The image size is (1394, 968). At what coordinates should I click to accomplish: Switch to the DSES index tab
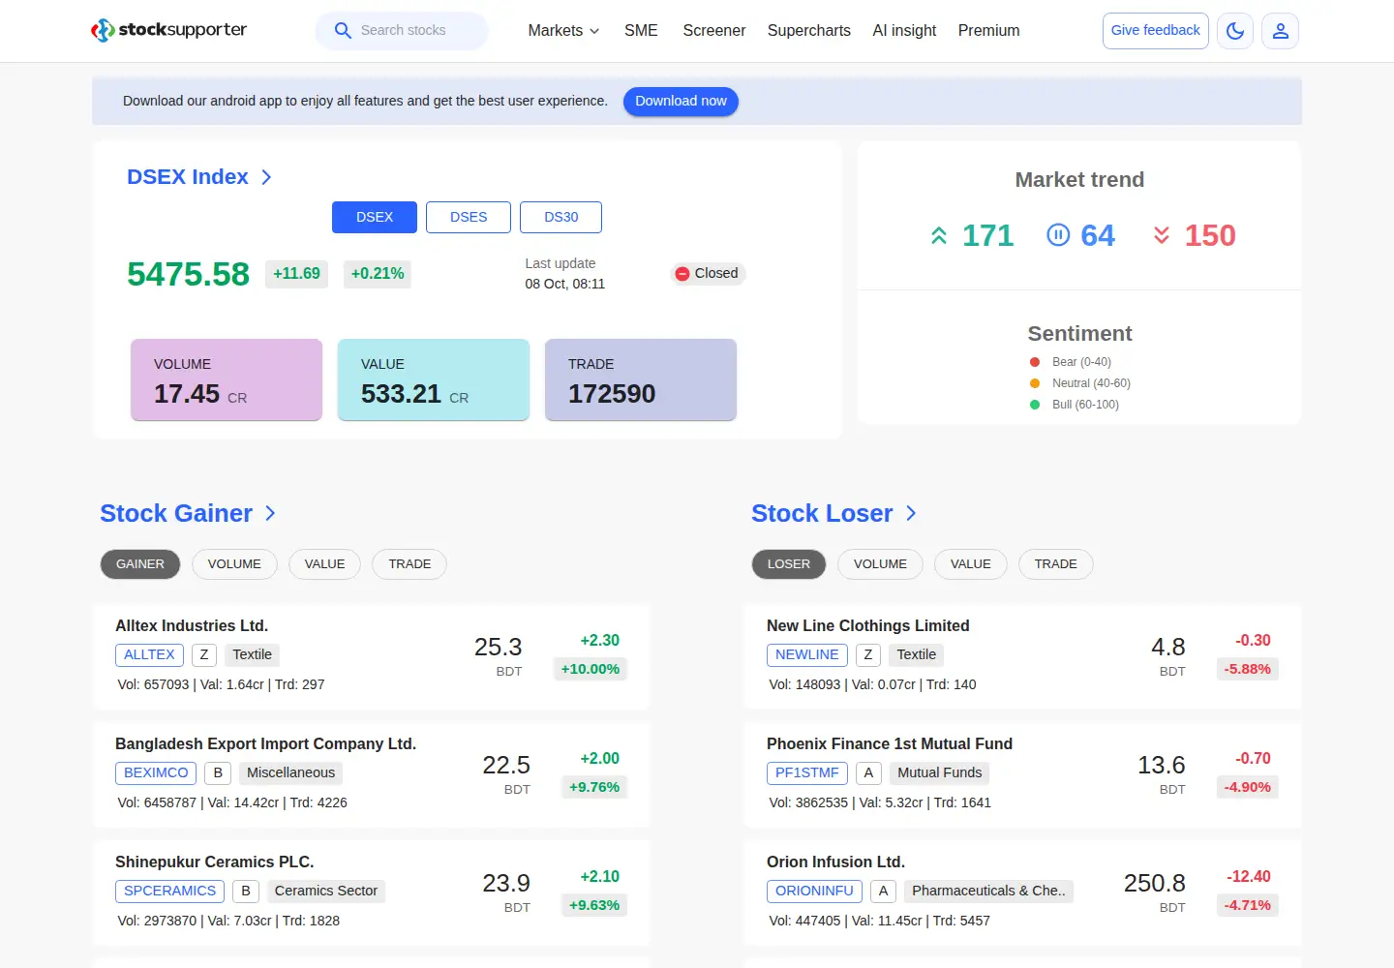tap(469, 217)
